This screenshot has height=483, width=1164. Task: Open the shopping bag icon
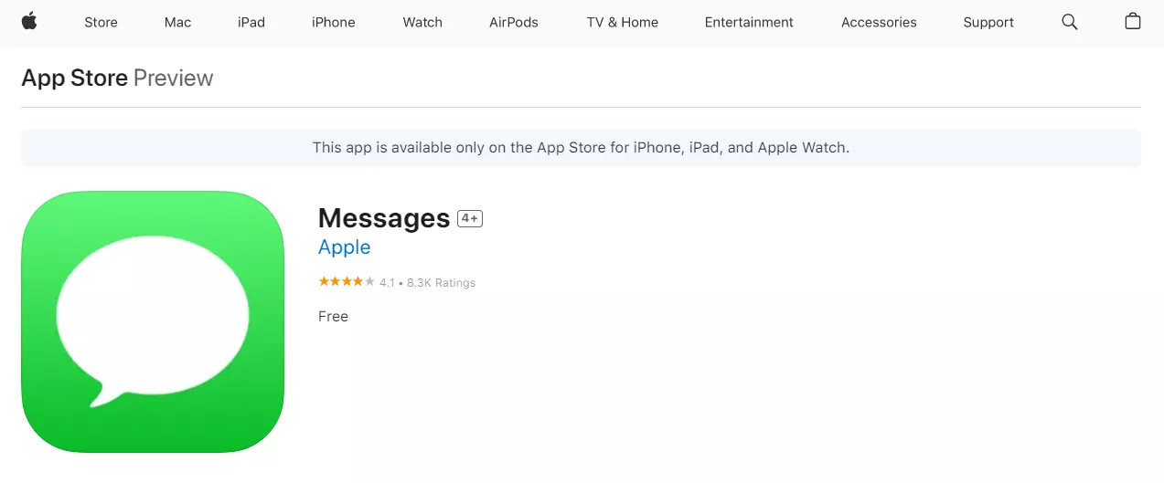(1132, 21)
